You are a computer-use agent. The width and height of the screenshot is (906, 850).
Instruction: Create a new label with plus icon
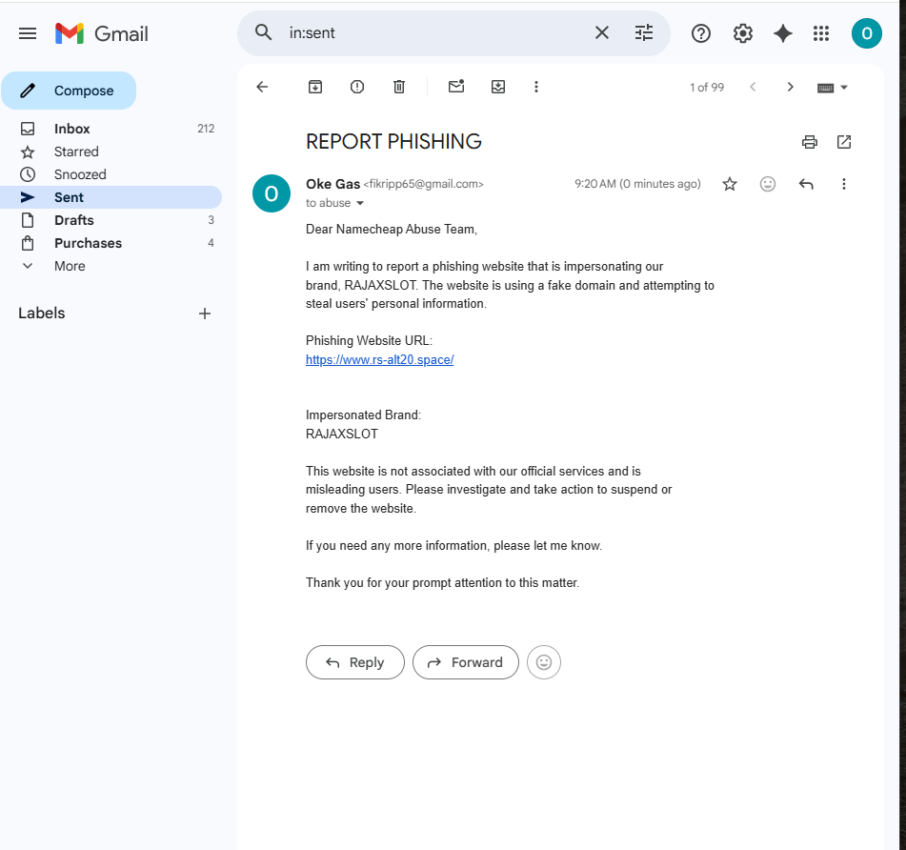click(205, 314)
